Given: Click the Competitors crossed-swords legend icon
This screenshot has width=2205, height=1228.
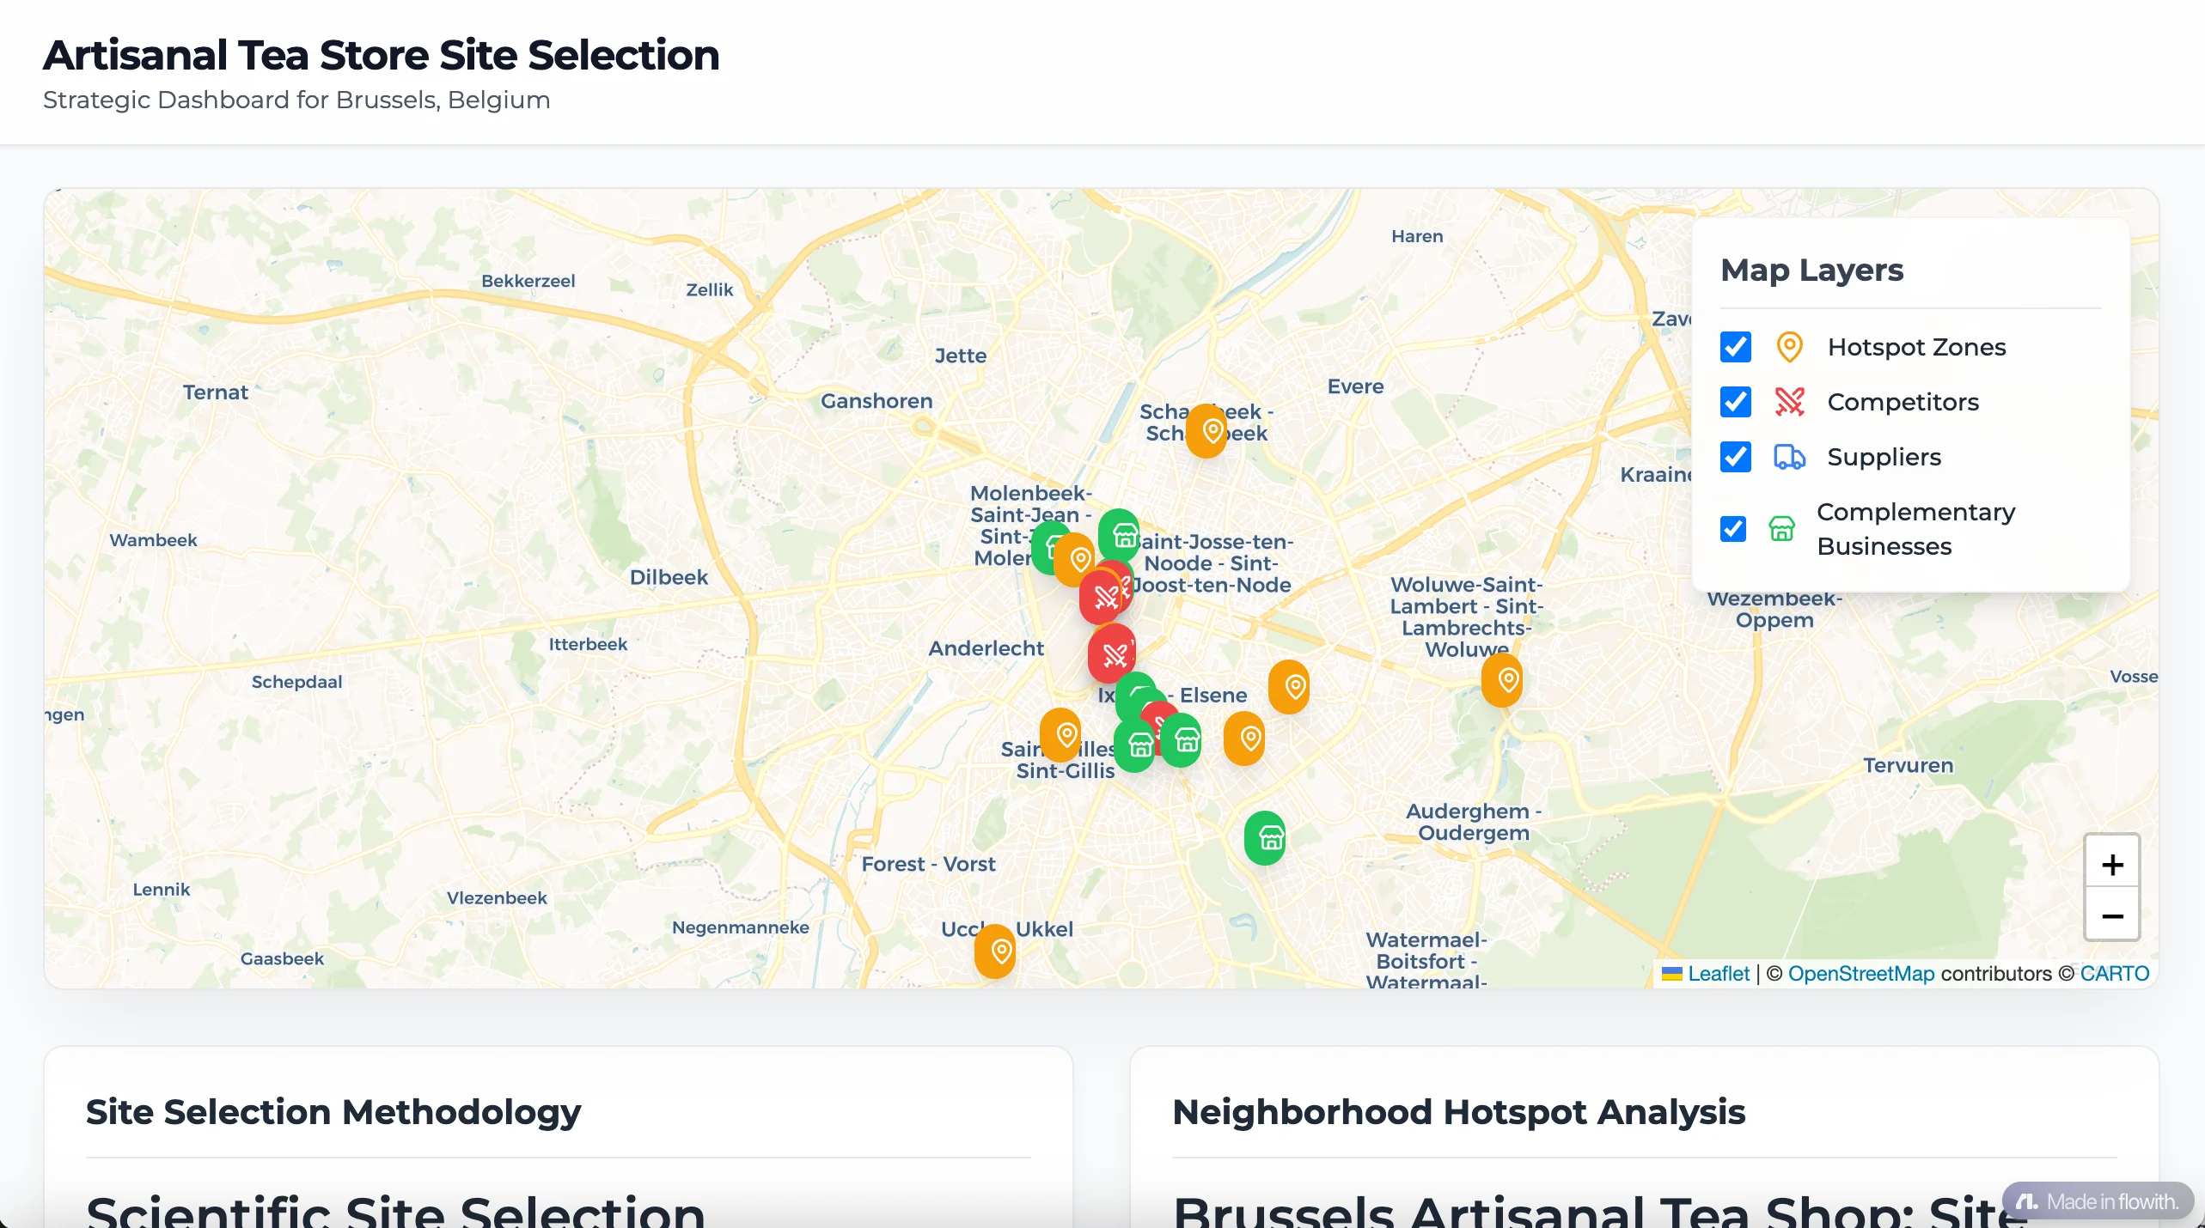Looking at the screenshot, I should [1789, 402].
